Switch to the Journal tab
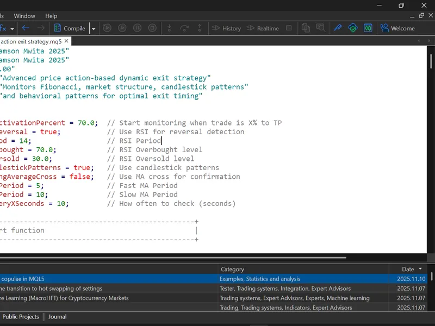 pyautogui.click(x=58, y=317)
